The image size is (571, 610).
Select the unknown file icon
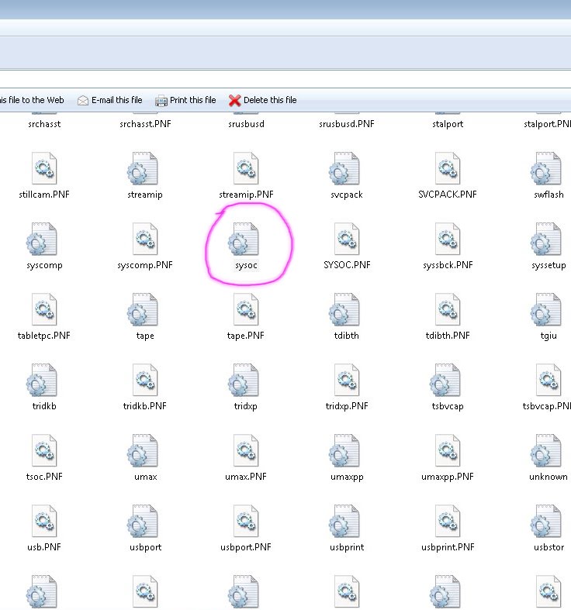(x=546, y=450)
